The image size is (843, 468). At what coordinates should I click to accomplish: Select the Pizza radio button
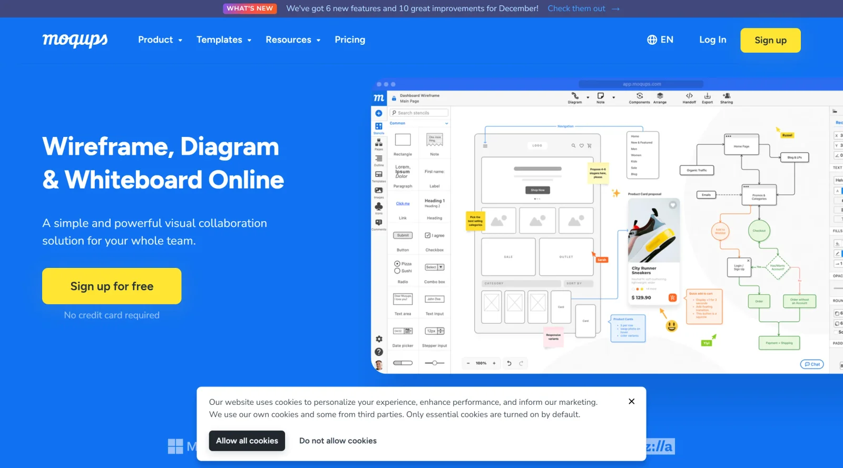397,264
